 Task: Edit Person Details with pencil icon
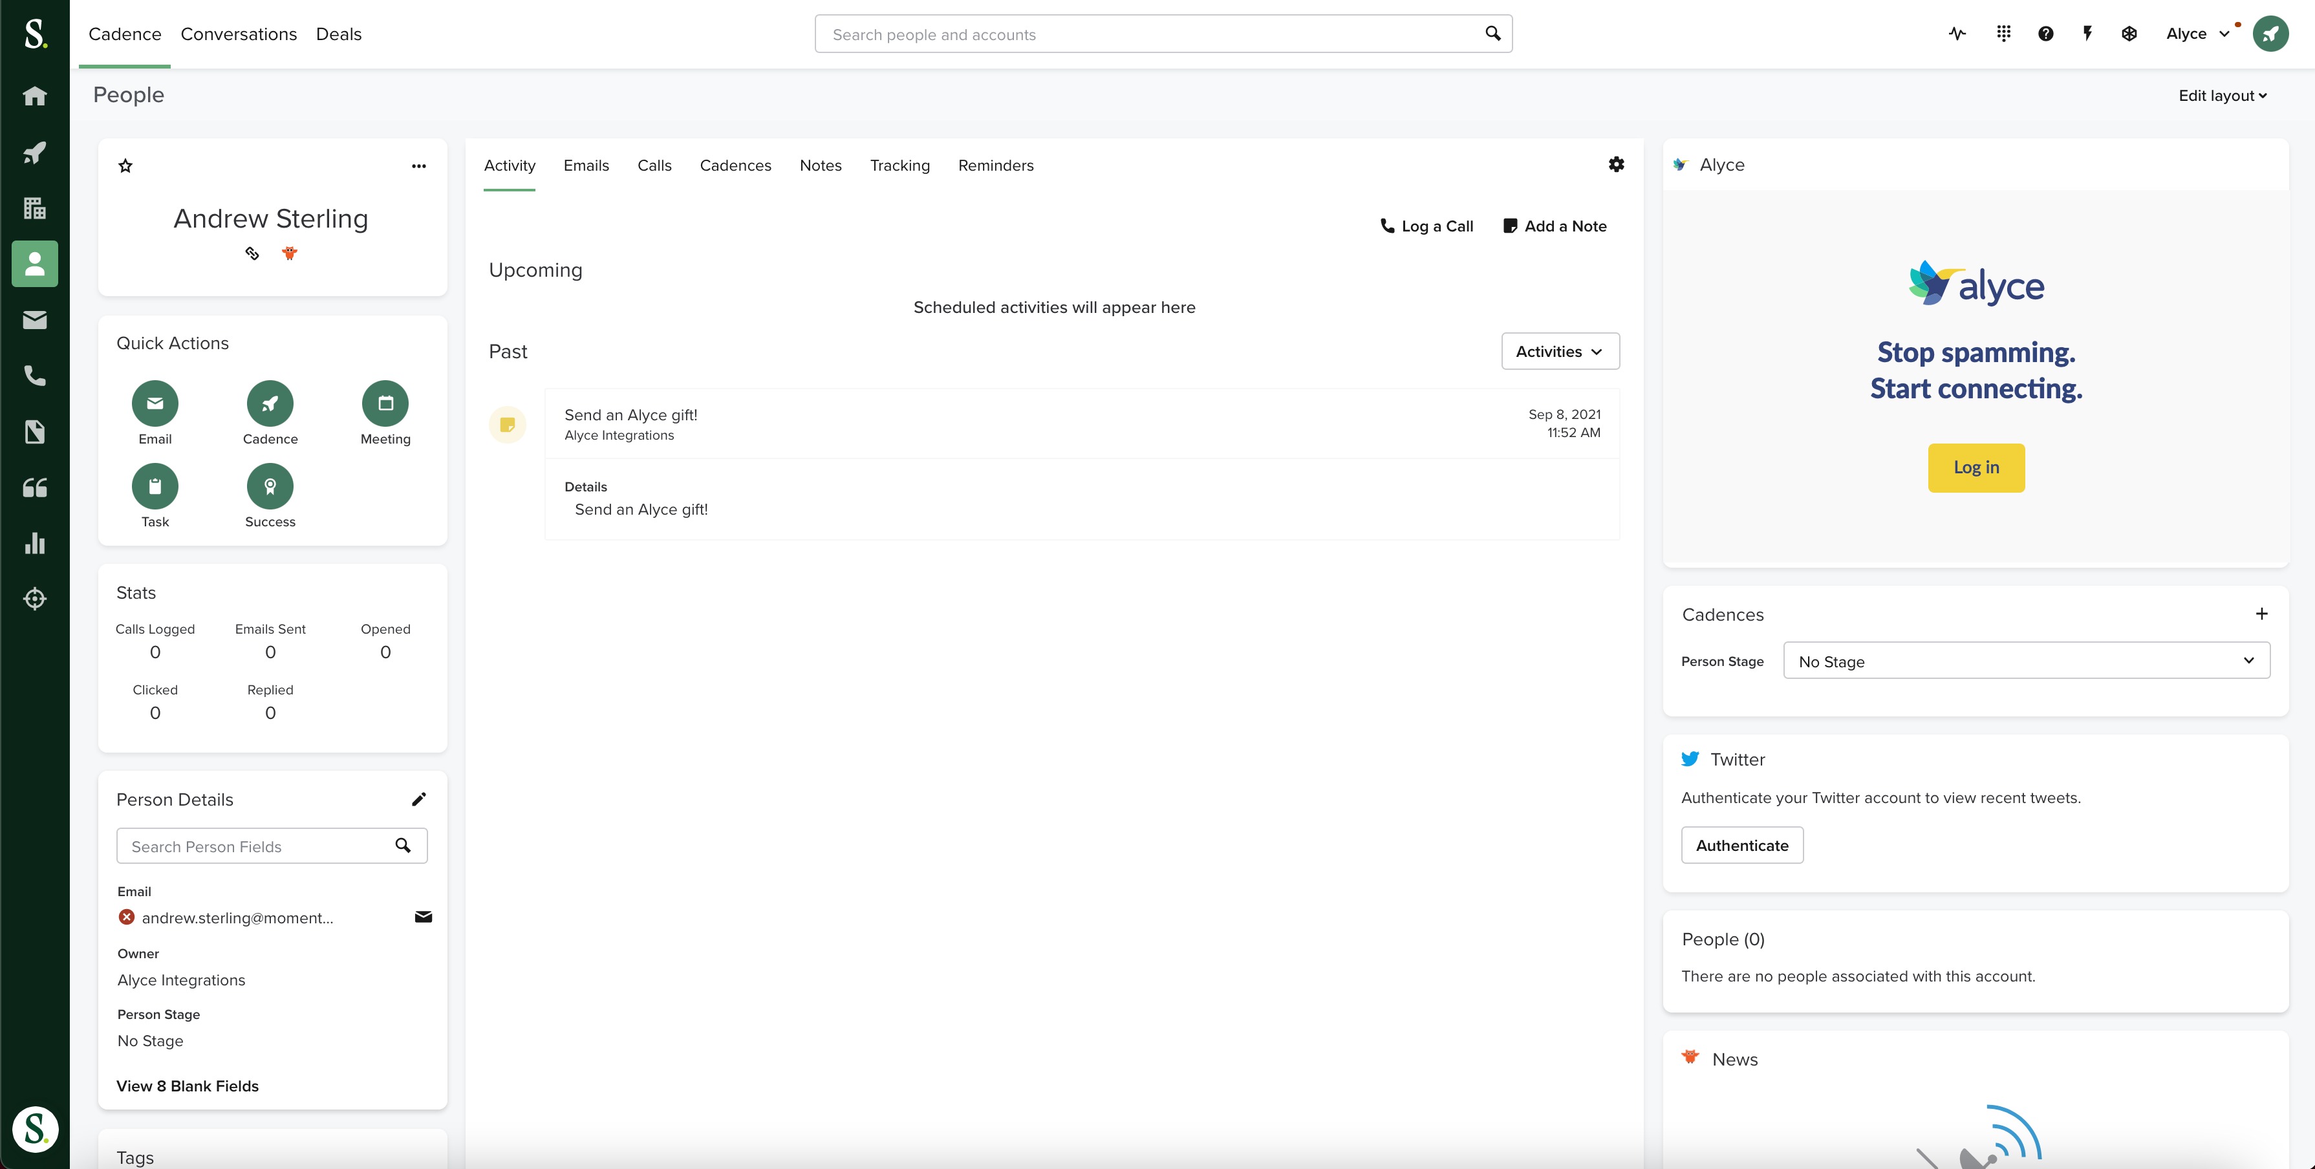pyautogui.click(x=419, y=800)
